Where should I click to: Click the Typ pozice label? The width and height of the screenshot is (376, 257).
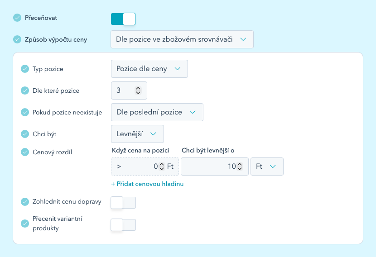coord(48,69)
